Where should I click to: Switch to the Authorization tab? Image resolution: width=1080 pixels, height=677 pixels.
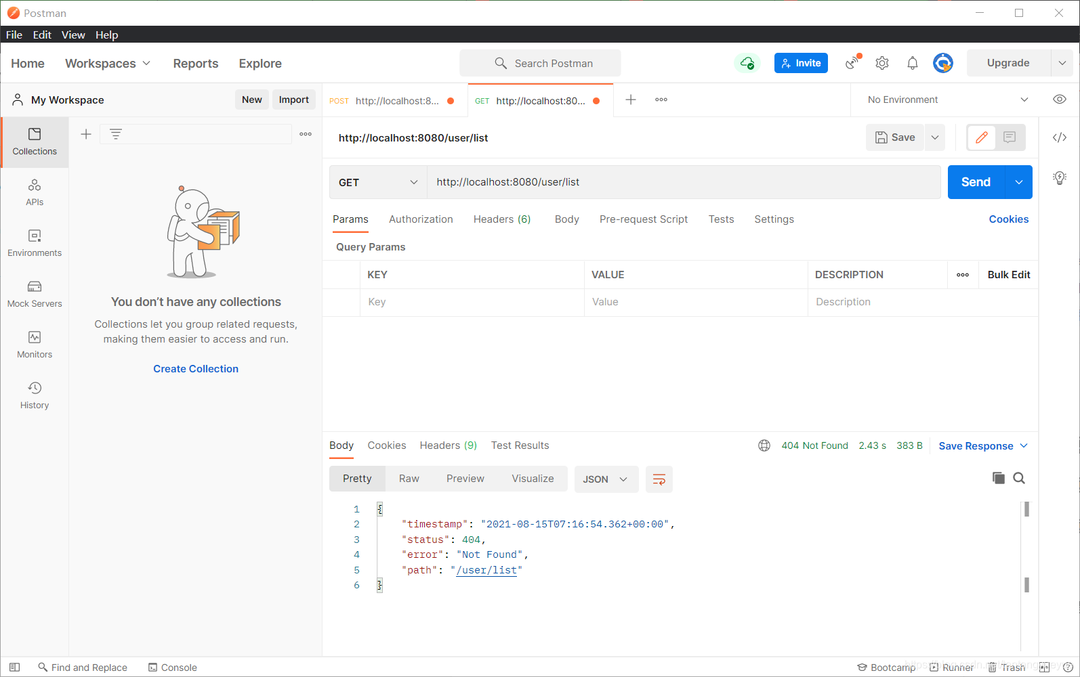(x=421, y=219)
